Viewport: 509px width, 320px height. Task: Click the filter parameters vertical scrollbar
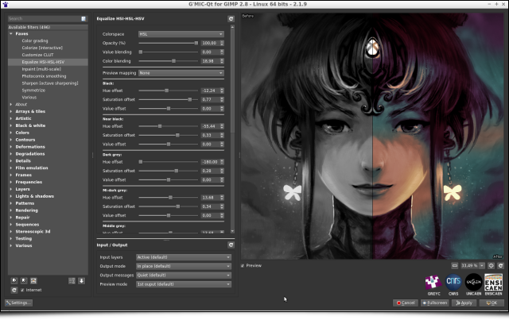coord(232,129)
